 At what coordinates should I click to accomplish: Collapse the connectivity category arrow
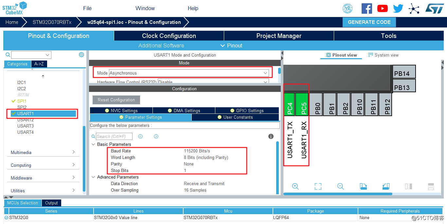tap(43, 76)
